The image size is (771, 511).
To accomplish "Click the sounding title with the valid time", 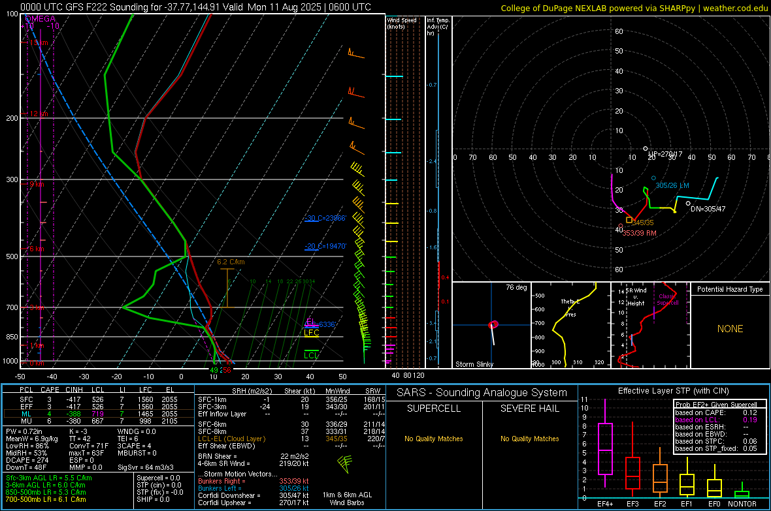I will 196,7.
